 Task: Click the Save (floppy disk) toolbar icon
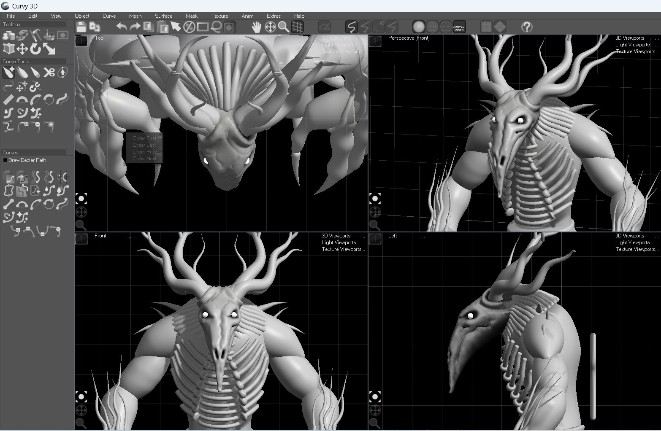(x=81, y=27)
